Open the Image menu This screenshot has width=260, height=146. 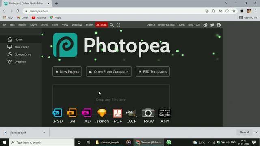tap(22, 25)
